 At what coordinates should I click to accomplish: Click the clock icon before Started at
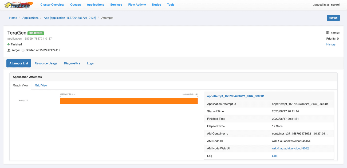click(x=23, y=50)
